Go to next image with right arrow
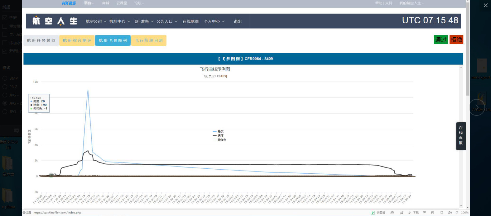The width and height of the screenshot is (491, 216). point(477,107)
